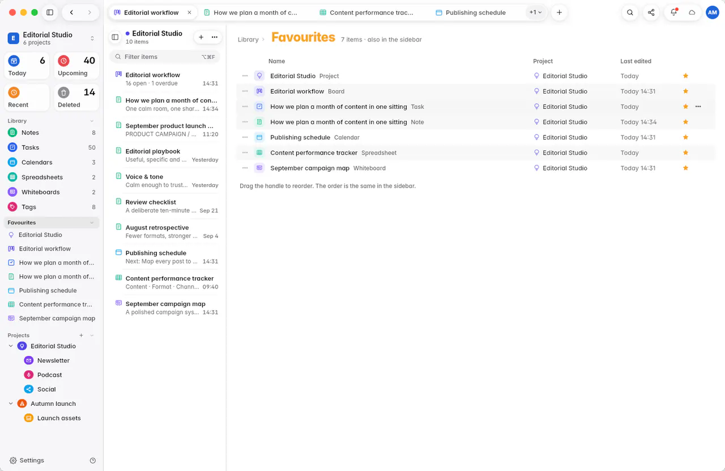Screen dimensions: 725x471
Task: Go forward with the right arrow
Action: coord(89,12)
